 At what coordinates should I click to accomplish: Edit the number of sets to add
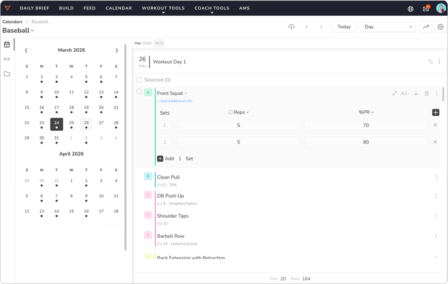pos(180,159)
